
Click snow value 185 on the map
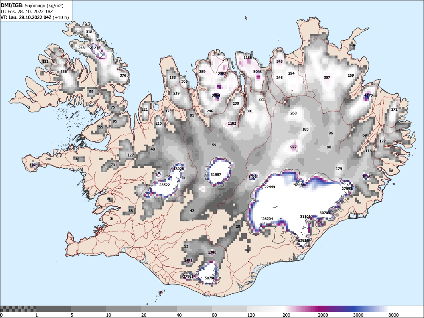[x=305, y=129]
